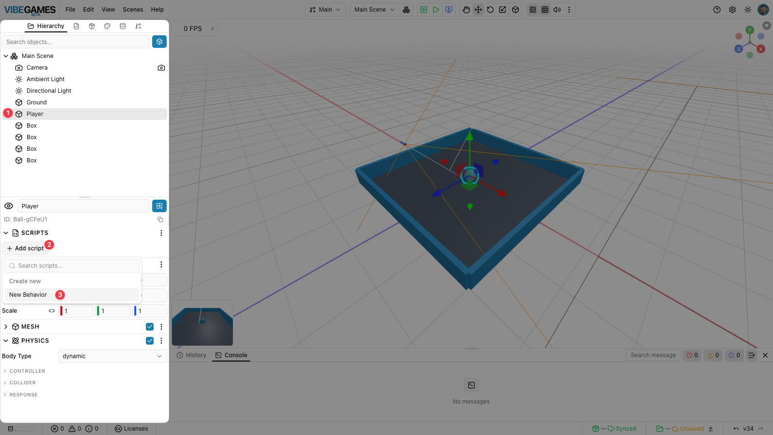Select the hand pan tool
The height and width of the screenshot is (435, 773).
click(x=466, y=10)
